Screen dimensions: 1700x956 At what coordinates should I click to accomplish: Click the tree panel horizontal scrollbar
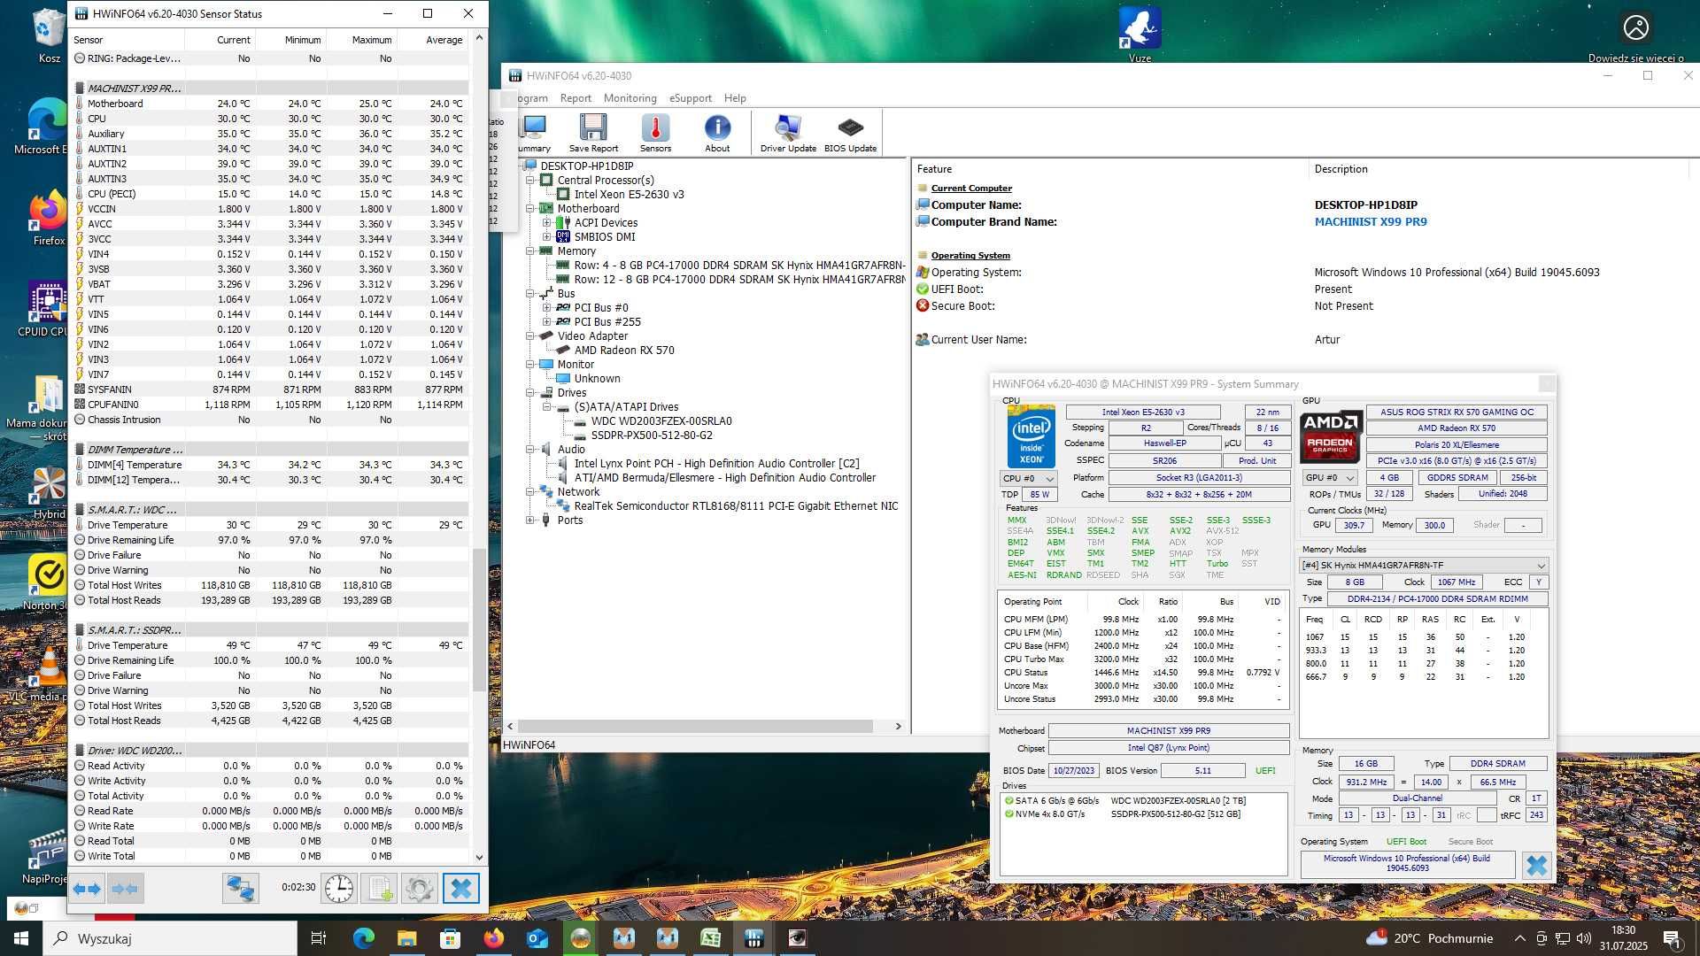(695, 726)
